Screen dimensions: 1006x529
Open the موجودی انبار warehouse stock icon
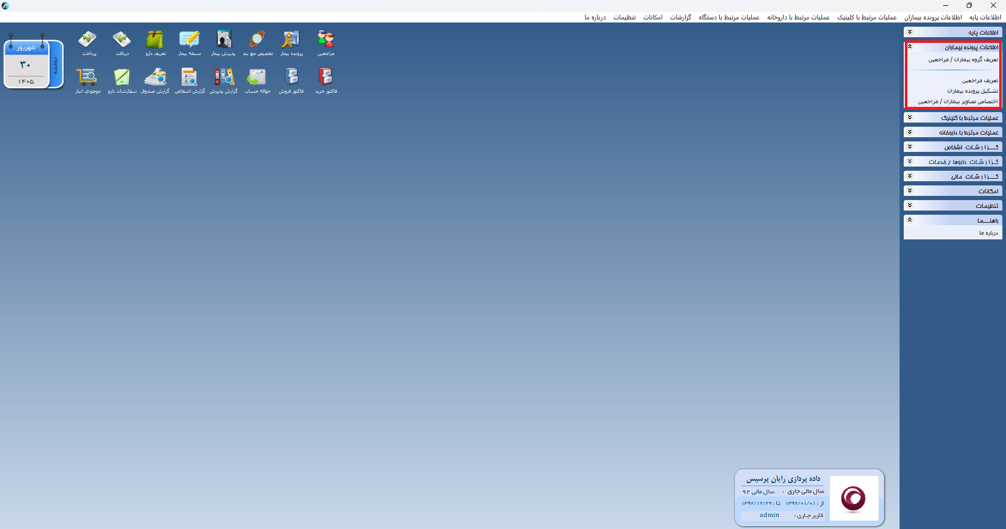(x=88, y=81)
